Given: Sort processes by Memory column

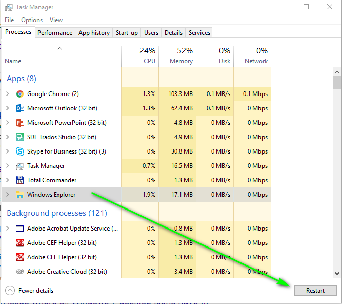Looking at the screenshot, I should click(177, 56).
